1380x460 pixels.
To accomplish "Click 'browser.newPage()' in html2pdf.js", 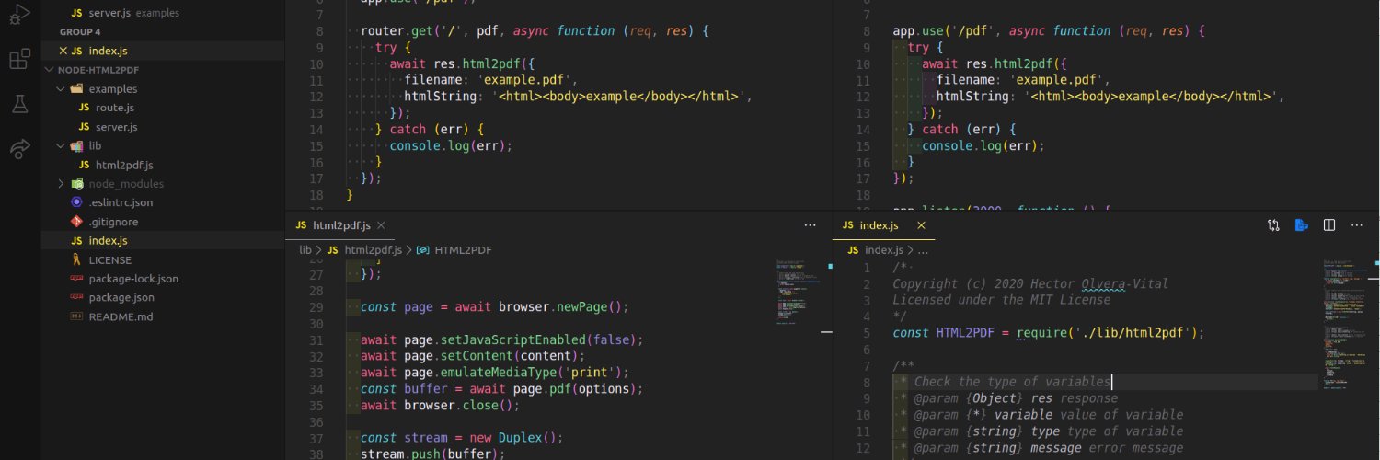I will click(x=560, y=307).
